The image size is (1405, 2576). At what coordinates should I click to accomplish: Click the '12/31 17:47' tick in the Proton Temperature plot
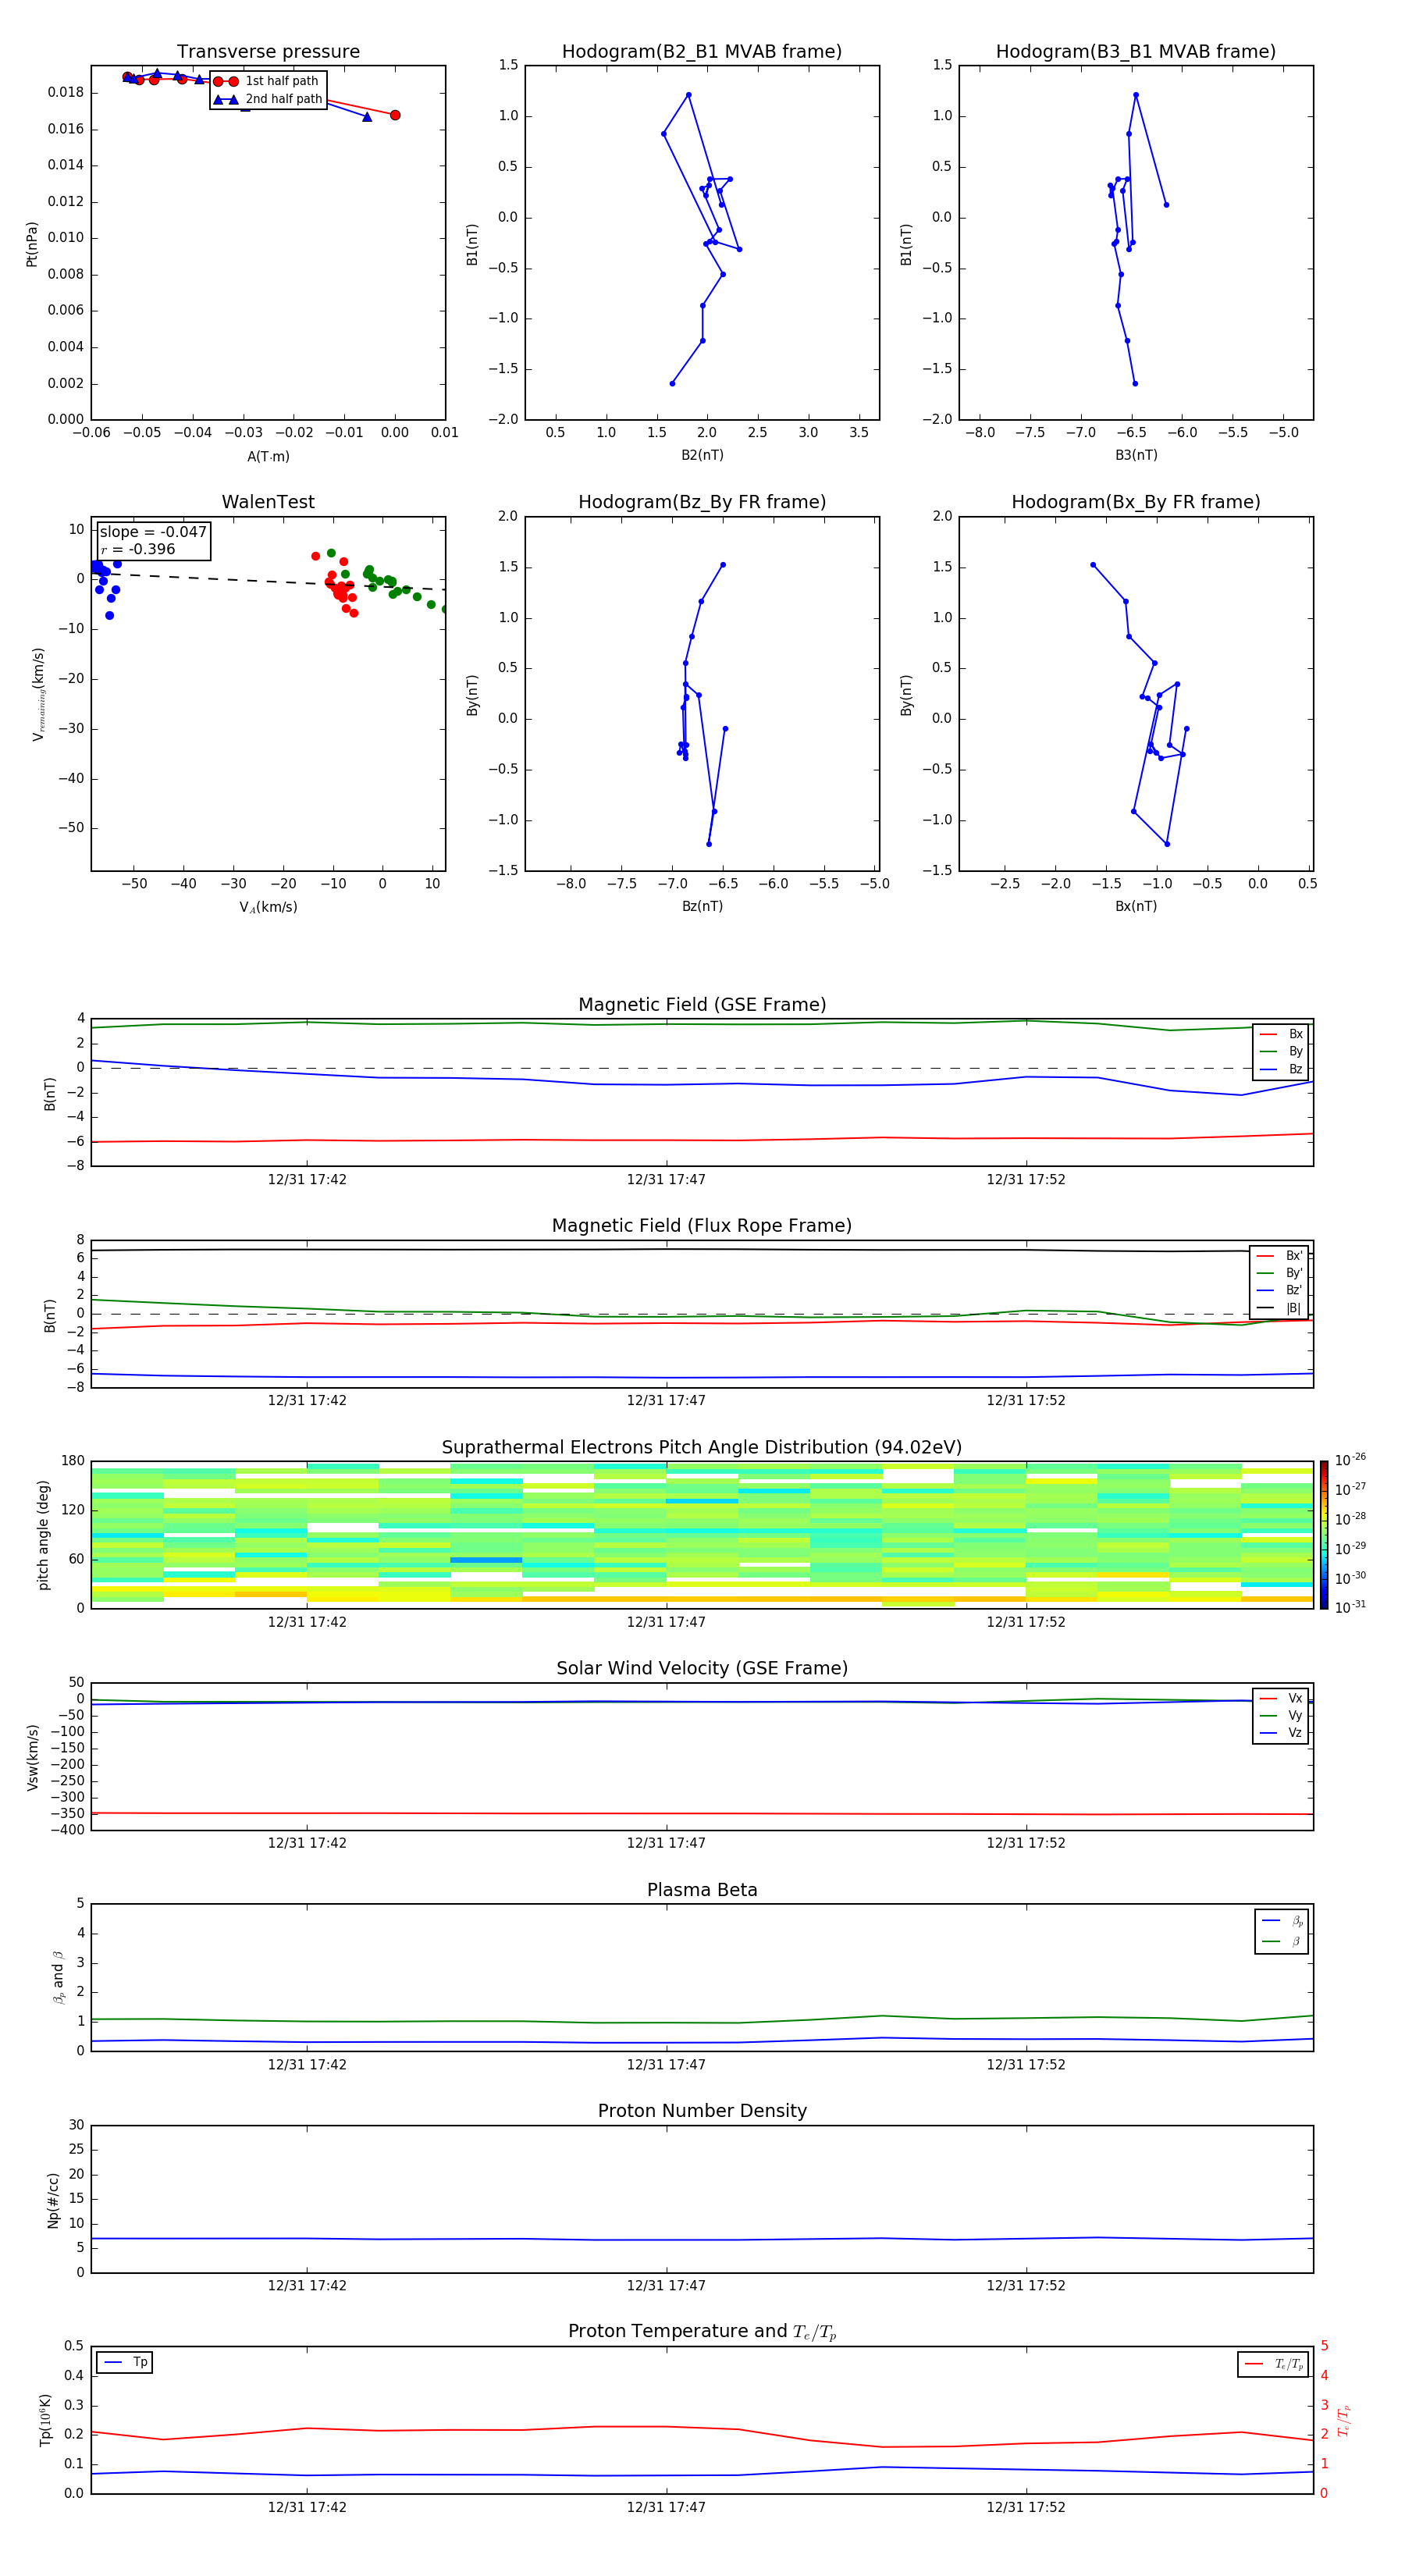(666, 2508)
